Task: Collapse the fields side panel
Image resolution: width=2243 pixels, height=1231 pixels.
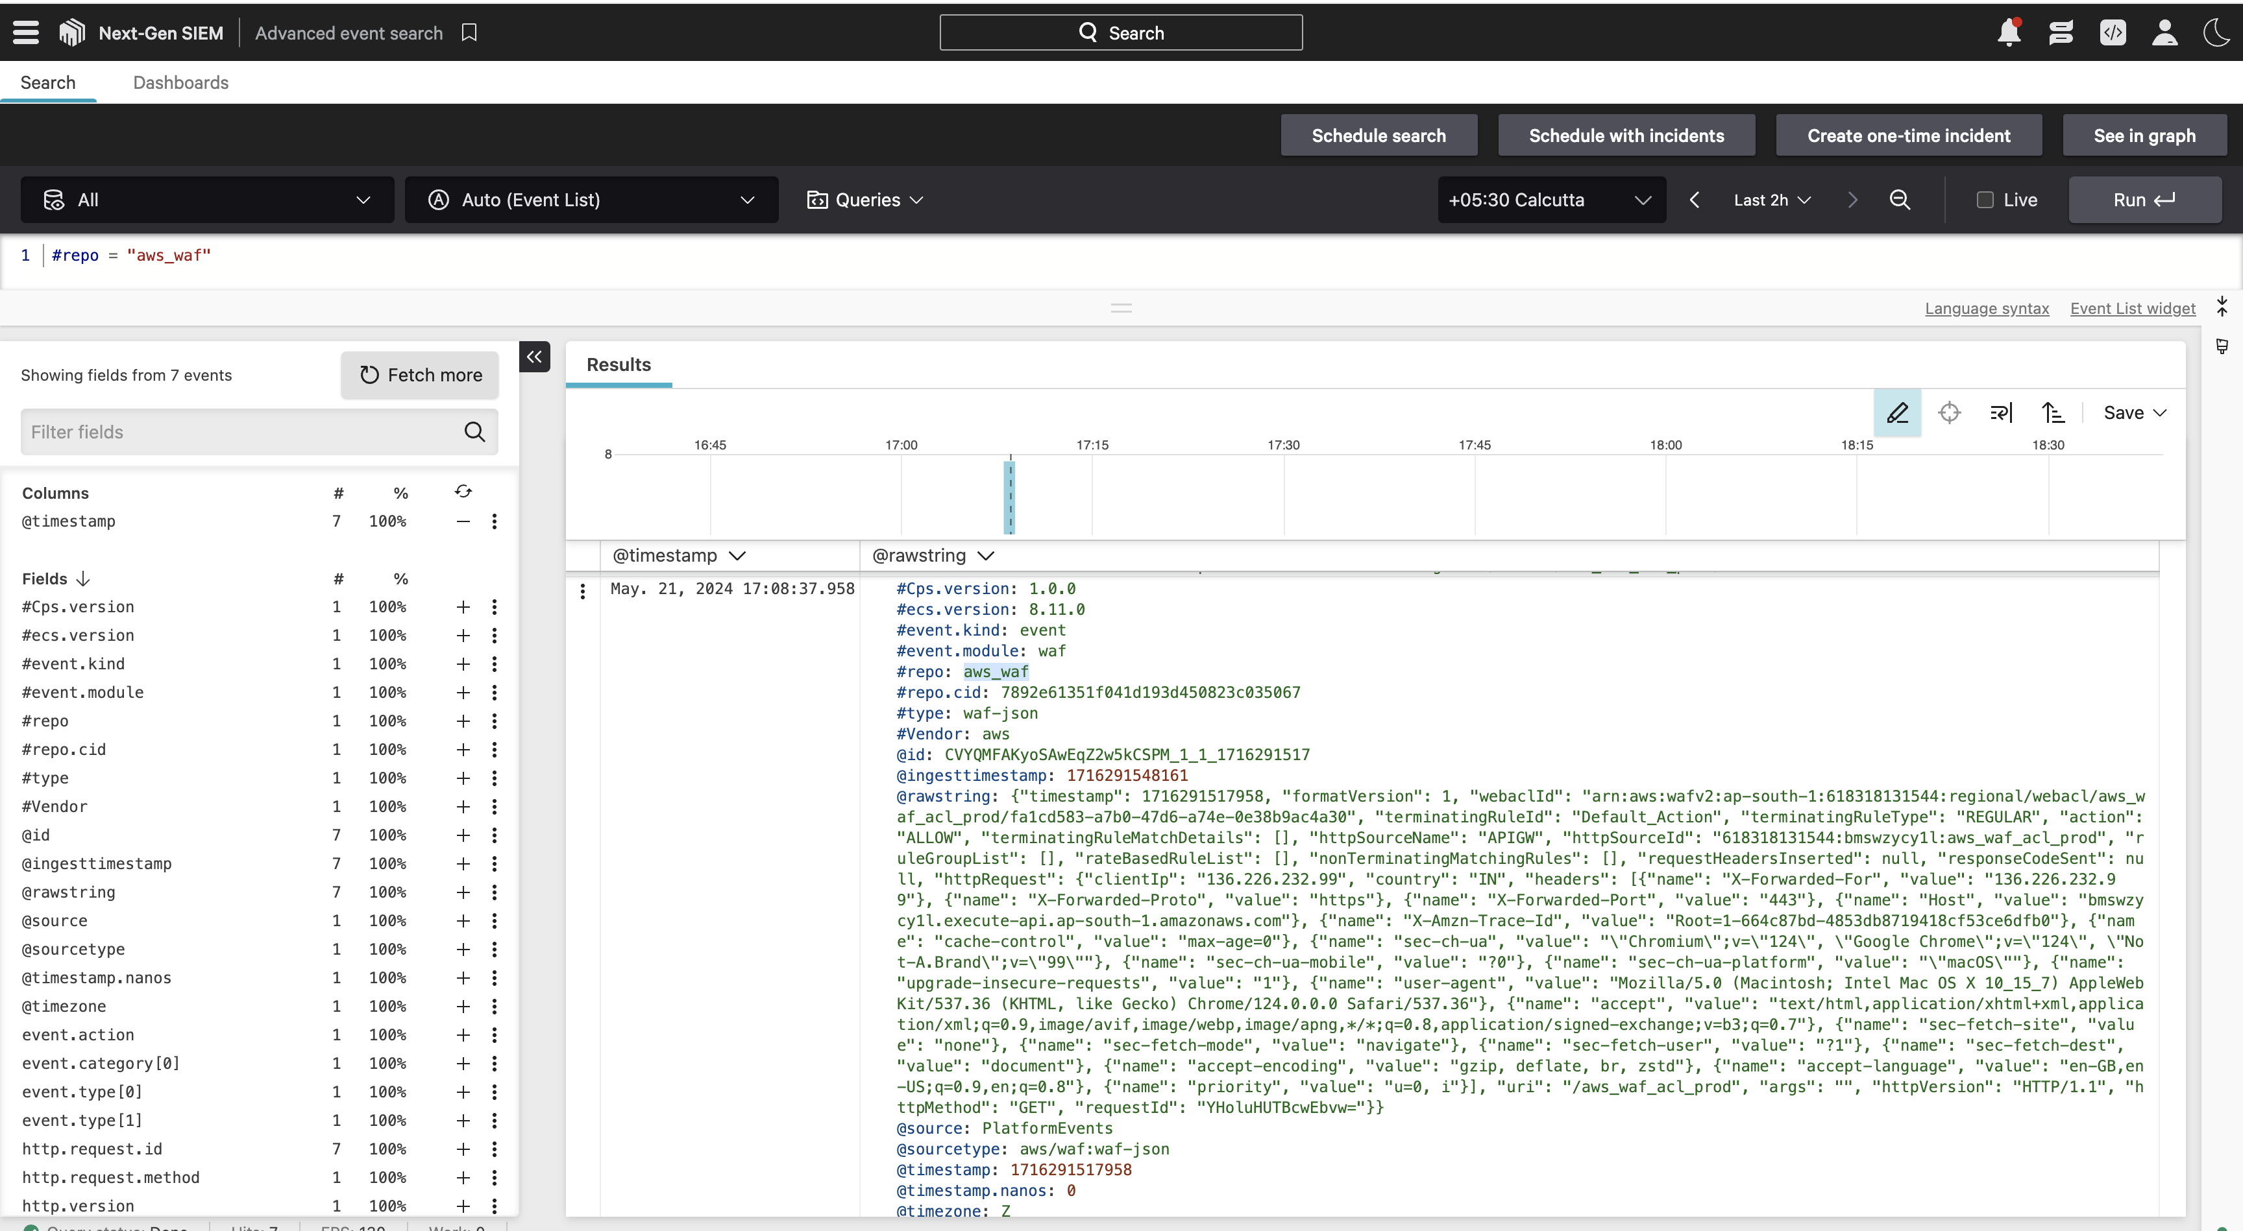Action: click(533, 357)
